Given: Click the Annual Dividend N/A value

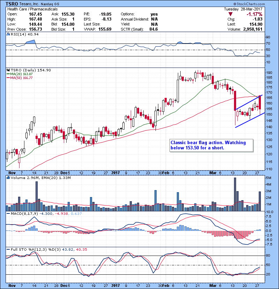Looking at the screenshot, I should [154, 19].
